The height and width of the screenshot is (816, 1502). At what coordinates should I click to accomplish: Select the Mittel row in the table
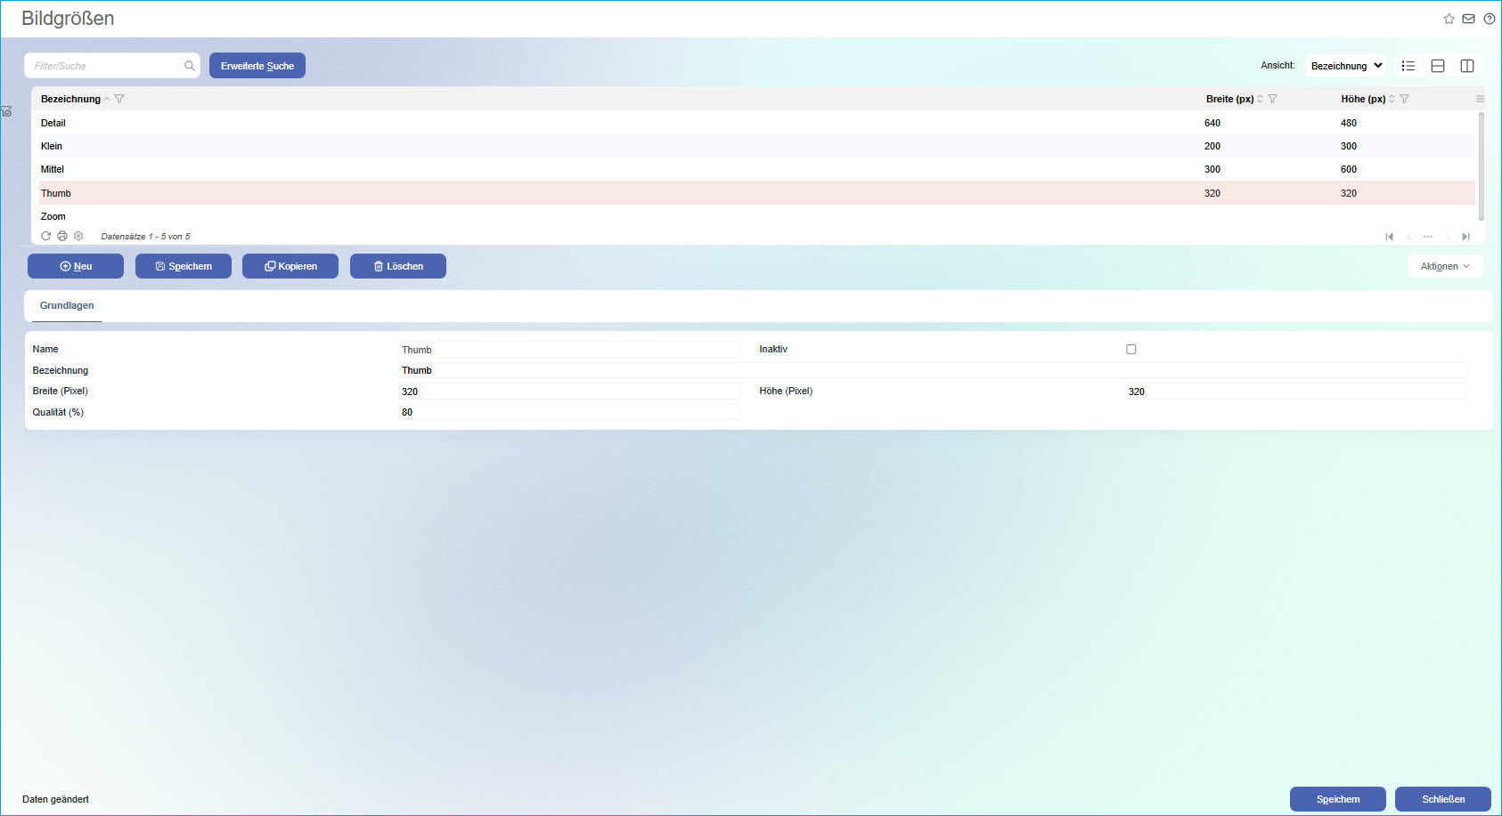tap(757, 169)
